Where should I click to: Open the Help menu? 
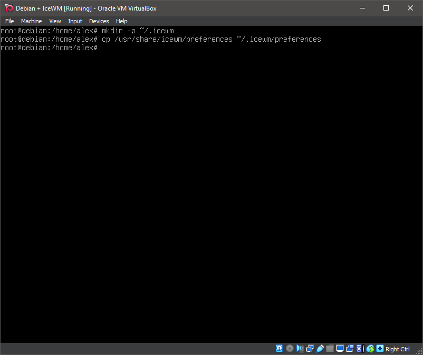pyautogui.click(x=121, y=21)
